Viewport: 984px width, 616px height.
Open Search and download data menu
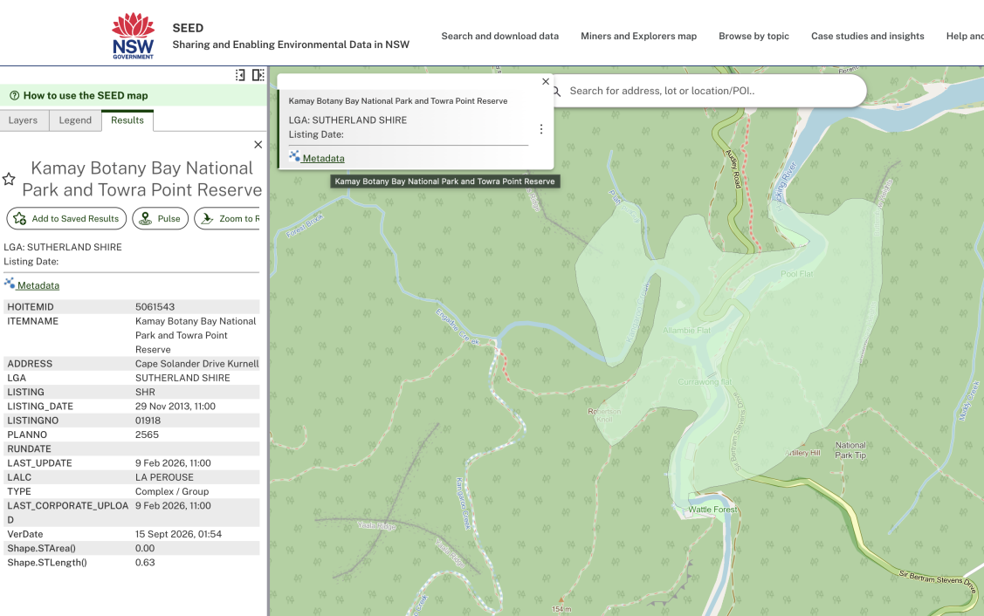coord(499,37)
